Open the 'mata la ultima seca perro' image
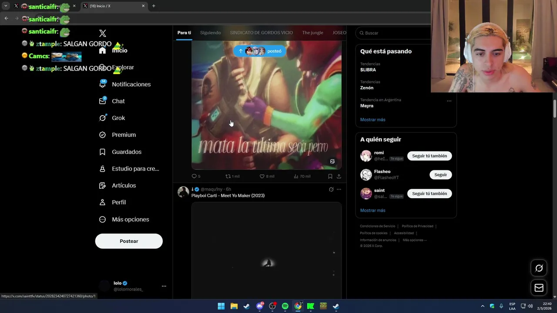The height and width of the screenshot is (313, 557). (266, 105)
